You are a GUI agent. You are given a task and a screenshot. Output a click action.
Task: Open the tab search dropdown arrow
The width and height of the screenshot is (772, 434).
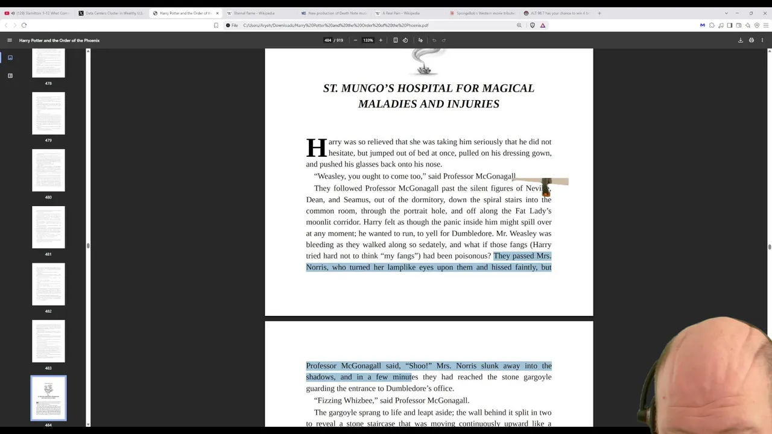726,13
